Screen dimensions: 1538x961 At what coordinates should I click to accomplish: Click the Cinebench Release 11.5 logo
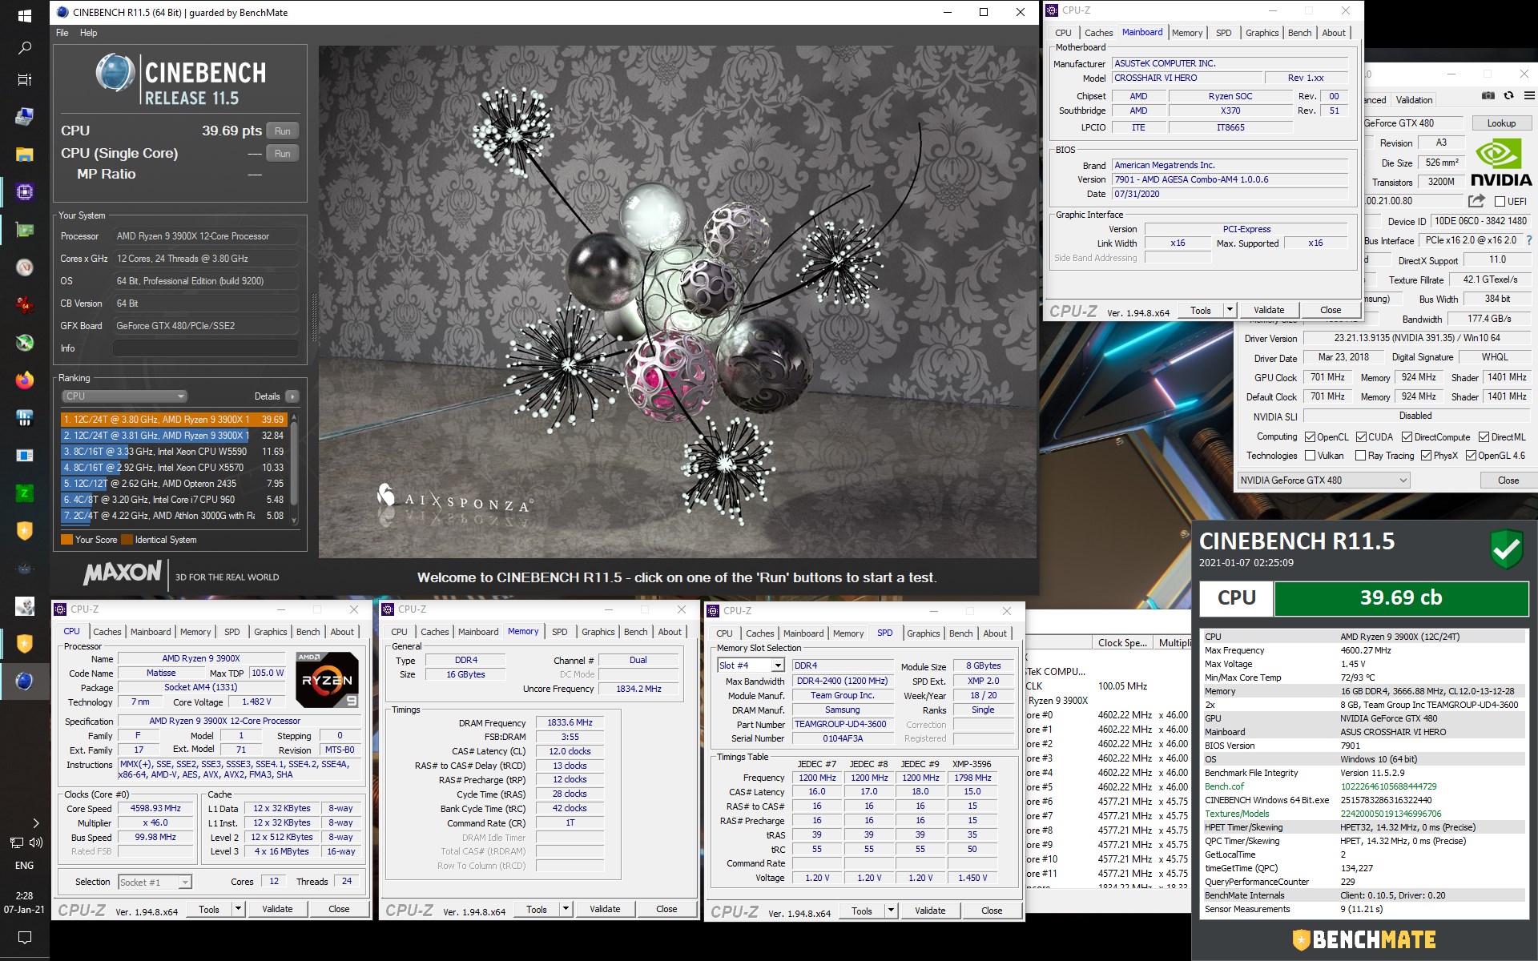coord(180,80)
